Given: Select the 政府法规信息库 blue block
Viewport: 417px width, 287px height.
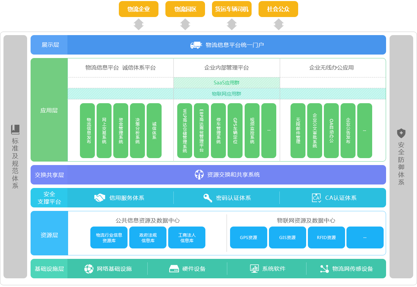Looking at the screenshot, I should coord(148,238).
